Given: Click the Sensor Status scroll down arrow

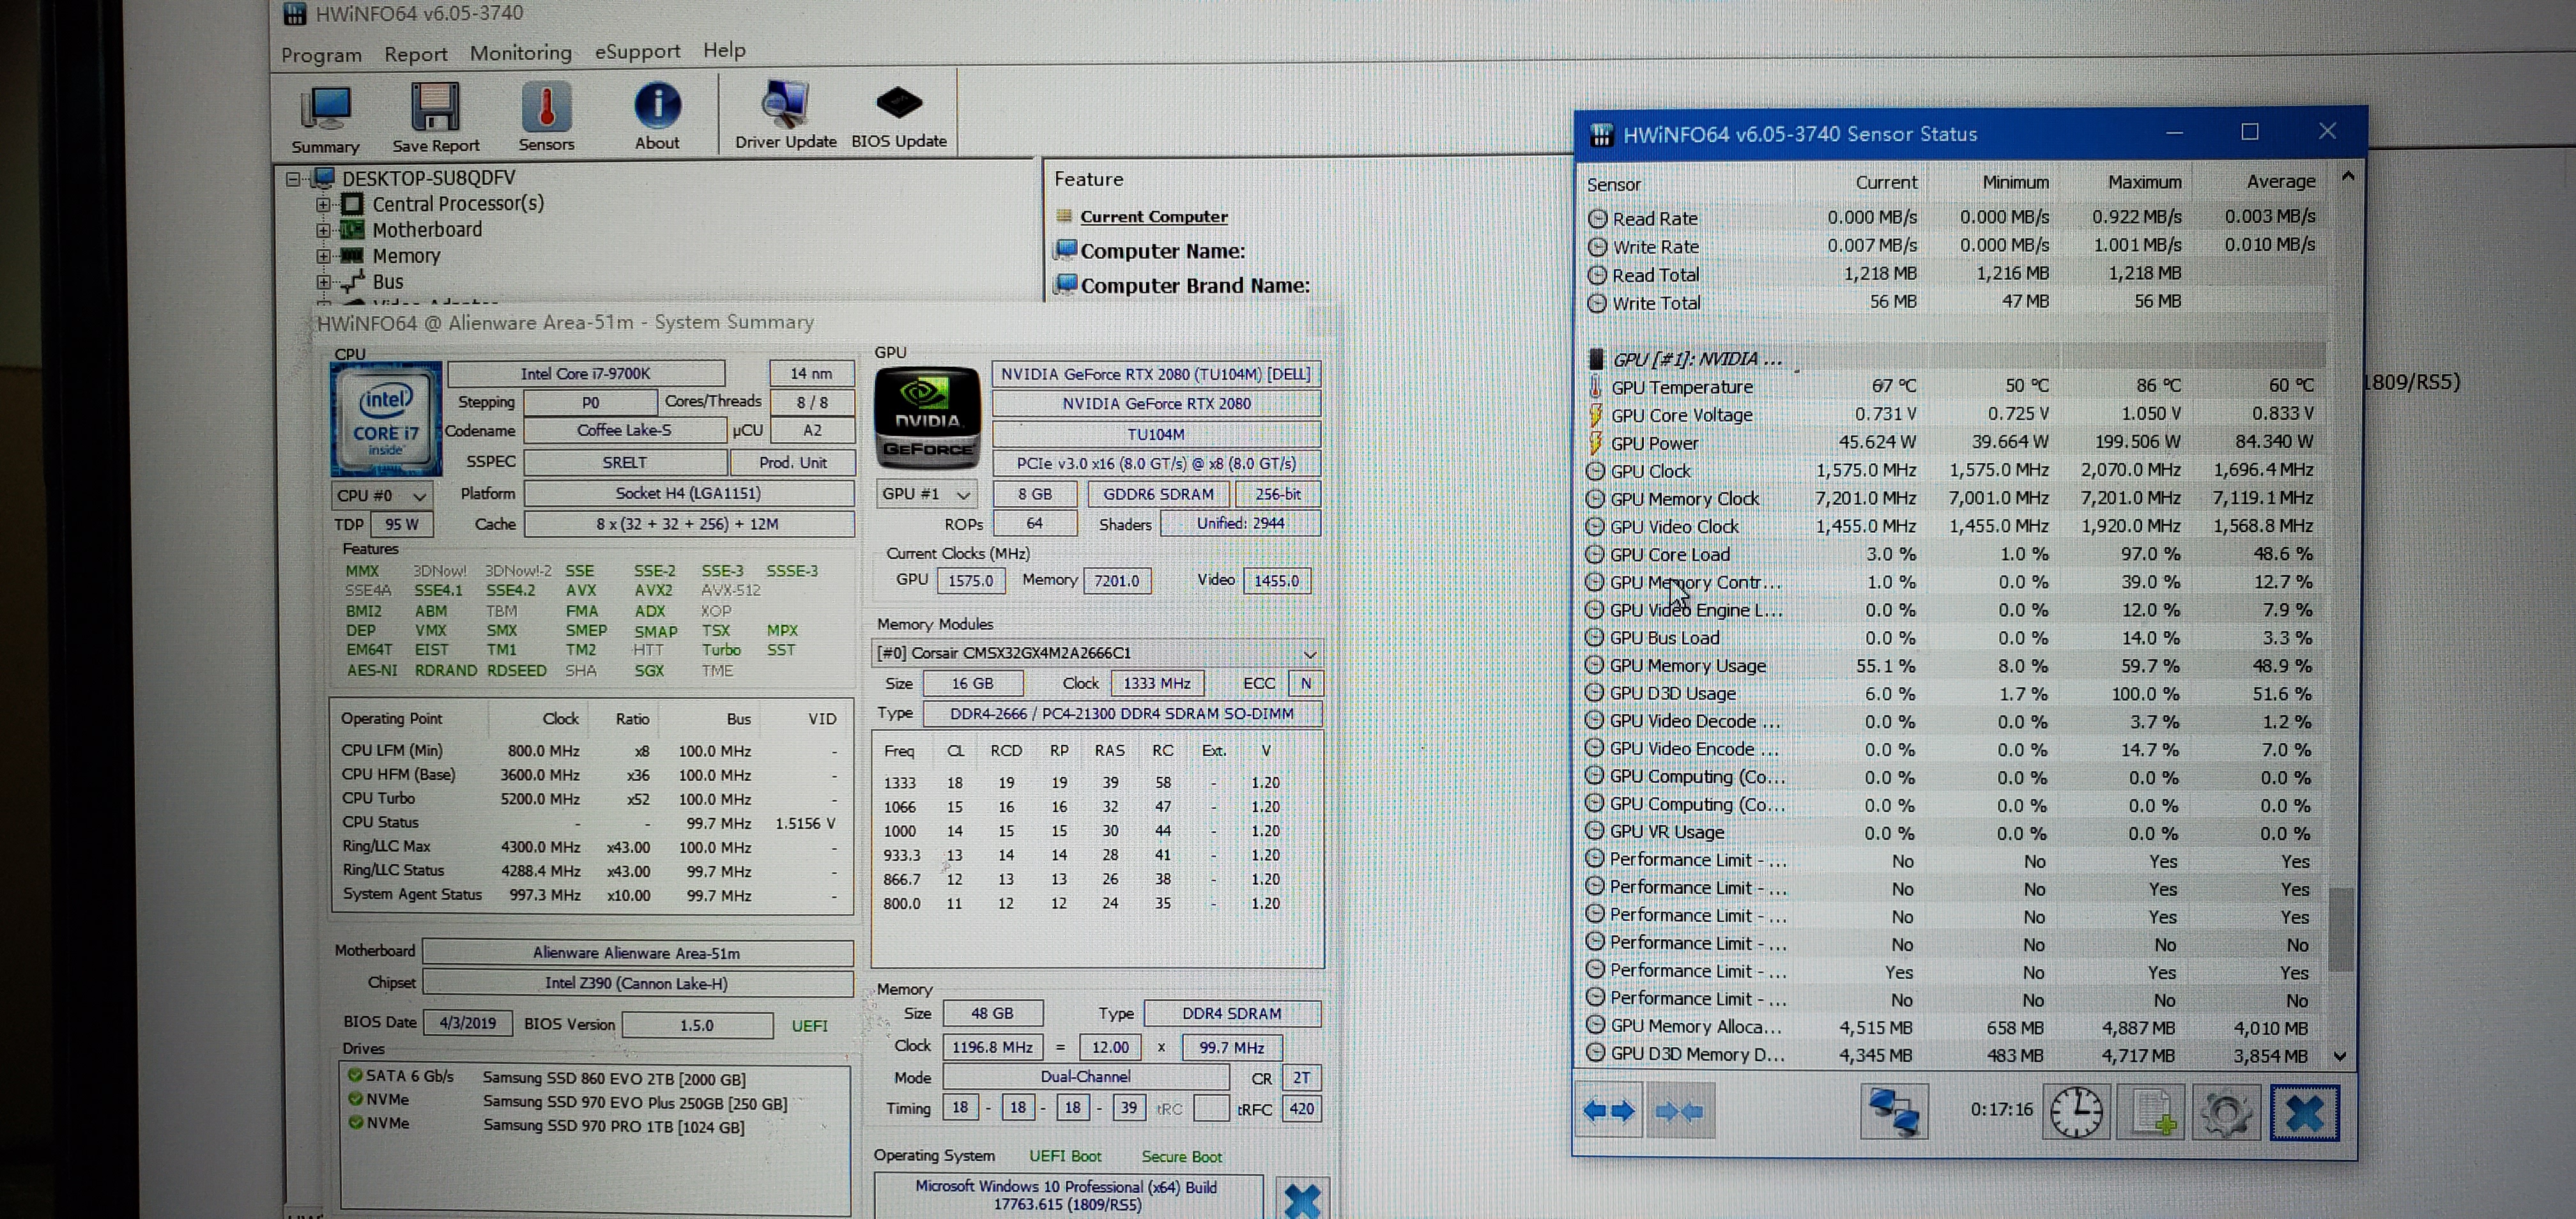Looking at the screenshot, I should [2340, 1056].
